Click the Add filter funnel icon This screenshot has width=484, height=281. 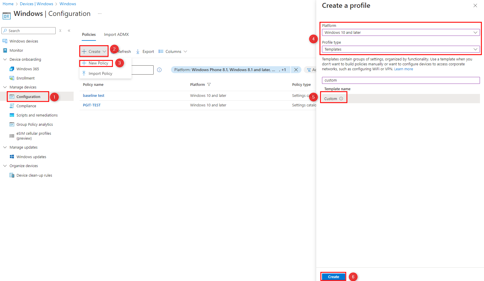309,70
